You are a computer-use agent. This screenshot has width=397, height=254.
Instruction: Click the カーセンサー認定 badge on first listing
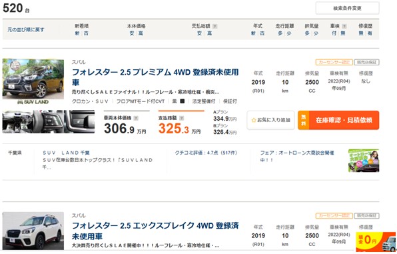pos(334,62)
